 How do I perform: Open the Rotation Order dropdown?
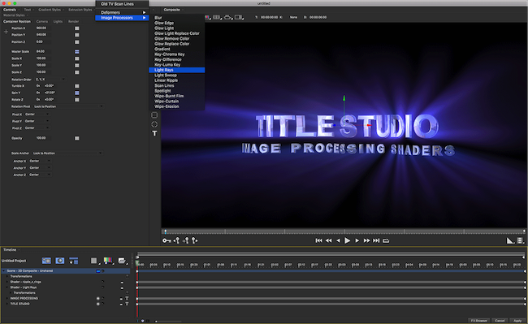[50, 80]
